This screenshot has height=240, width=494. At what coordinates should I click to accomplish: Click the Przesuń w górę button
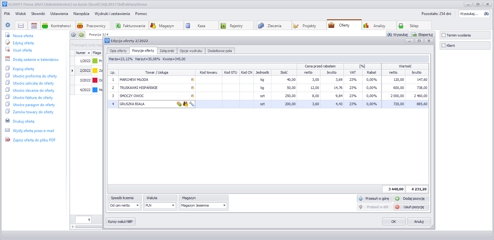(x=375, y=198)
